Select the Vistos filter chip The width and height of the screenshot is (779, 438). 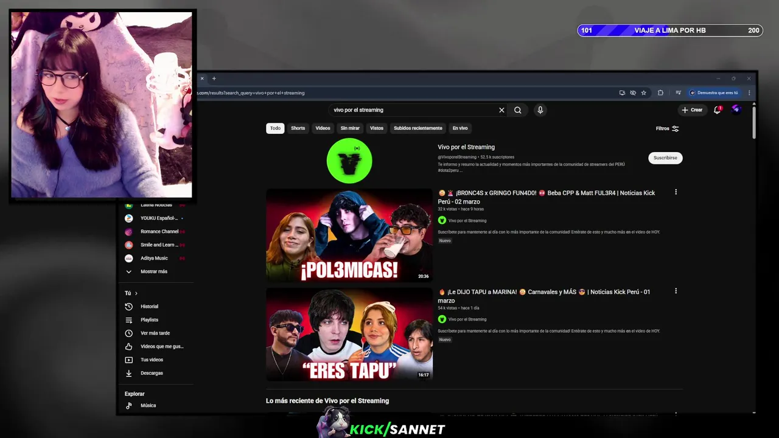377,128
